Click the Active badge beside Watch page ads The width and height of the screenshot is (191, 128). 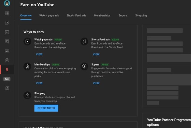(58, 40)
